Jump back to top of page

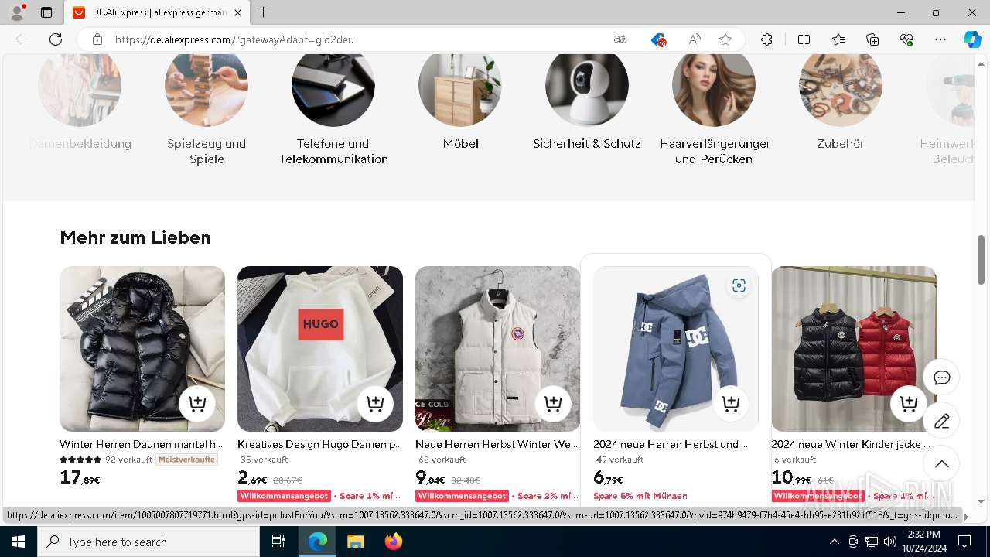coord(941,464)
